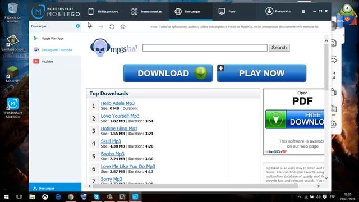Reload the embedded browser page
359x202 pixels.
pyautogui.click(x=112, y=27)
